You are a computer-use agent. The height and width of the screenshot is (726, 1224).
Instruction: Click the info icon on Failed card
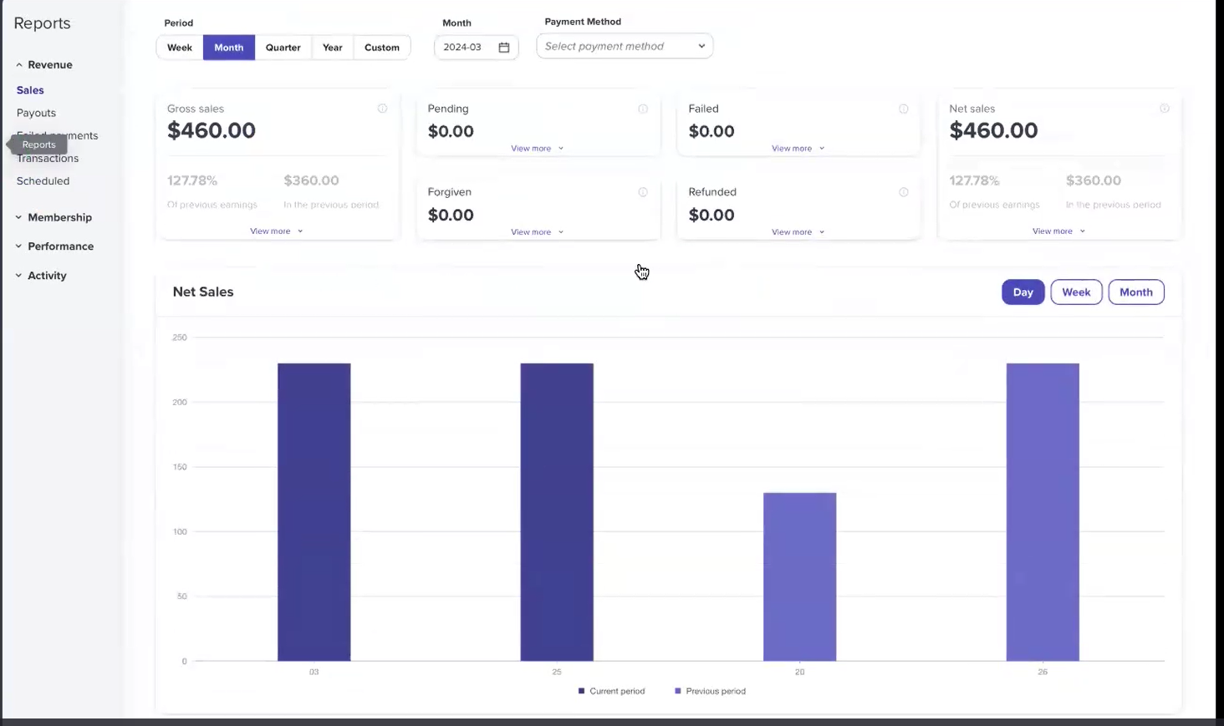click(x=904, y=109)
